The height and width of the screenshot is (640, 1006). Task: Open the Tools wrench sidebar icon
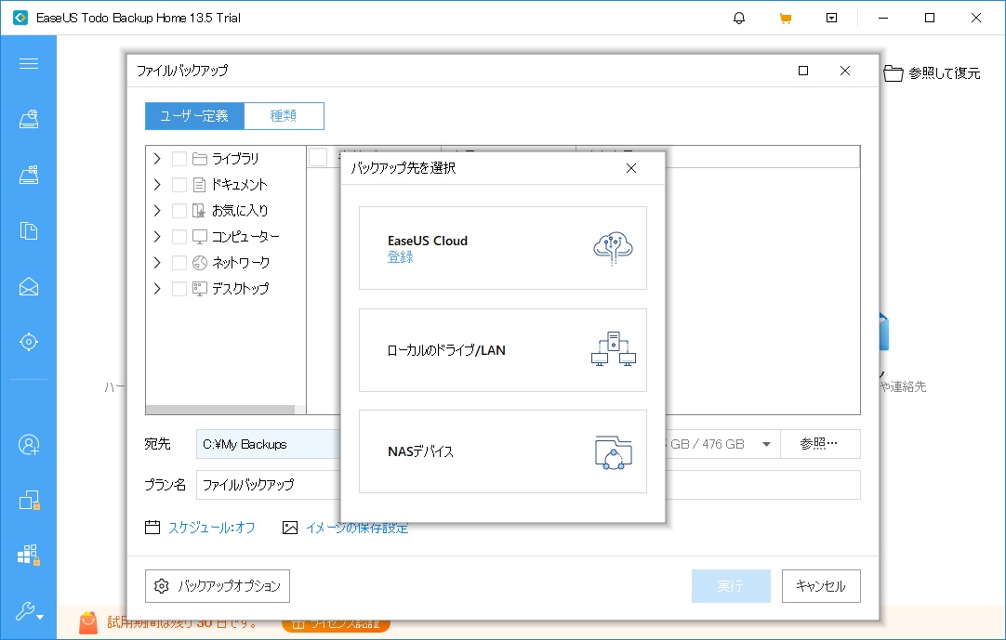coord(28,611)
